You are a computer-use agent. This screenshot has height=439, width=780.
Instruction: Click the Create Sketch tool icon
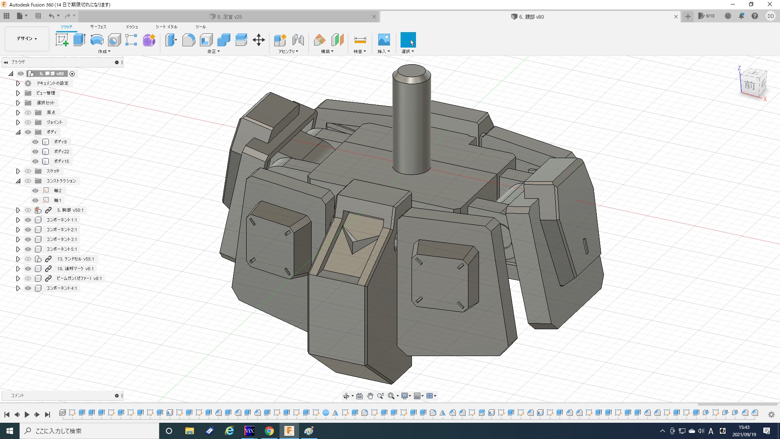click(x=62, y=40)
